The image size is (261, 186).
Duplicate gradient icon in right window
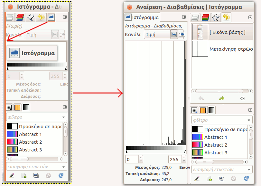click(x=221, y=178)
